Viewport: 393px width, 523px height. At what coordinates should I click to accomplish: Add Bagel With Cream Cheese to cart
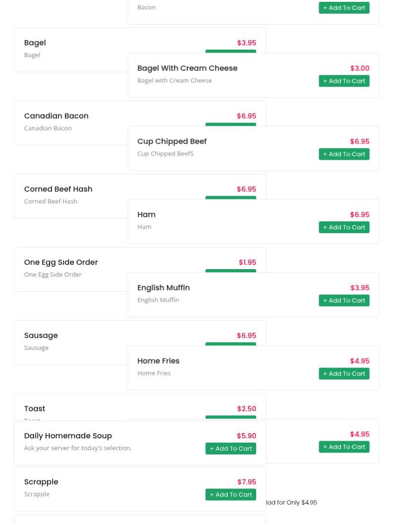click(x=344, y=81)
